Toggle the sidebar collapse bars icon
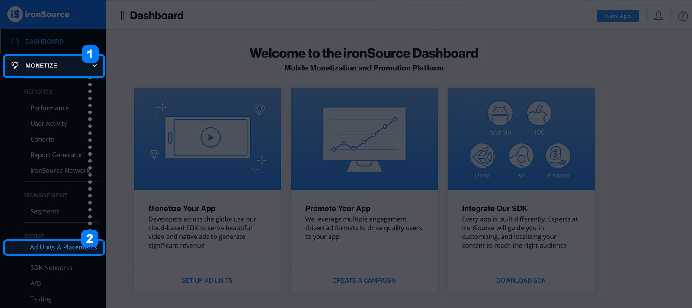This screenshot has width=692, height=308. click(x=121, y=16)
